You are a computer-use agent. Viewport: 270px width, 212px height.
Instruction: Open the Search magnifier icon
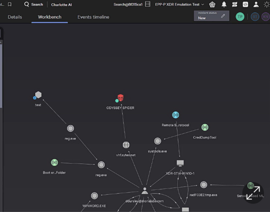pyautogui.click(x=26, y=4)
